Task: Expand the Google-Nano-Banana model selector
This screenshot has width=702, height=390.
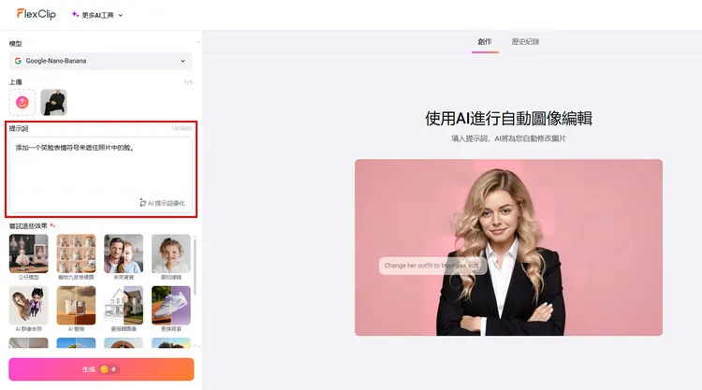Action: coord(100,61)
